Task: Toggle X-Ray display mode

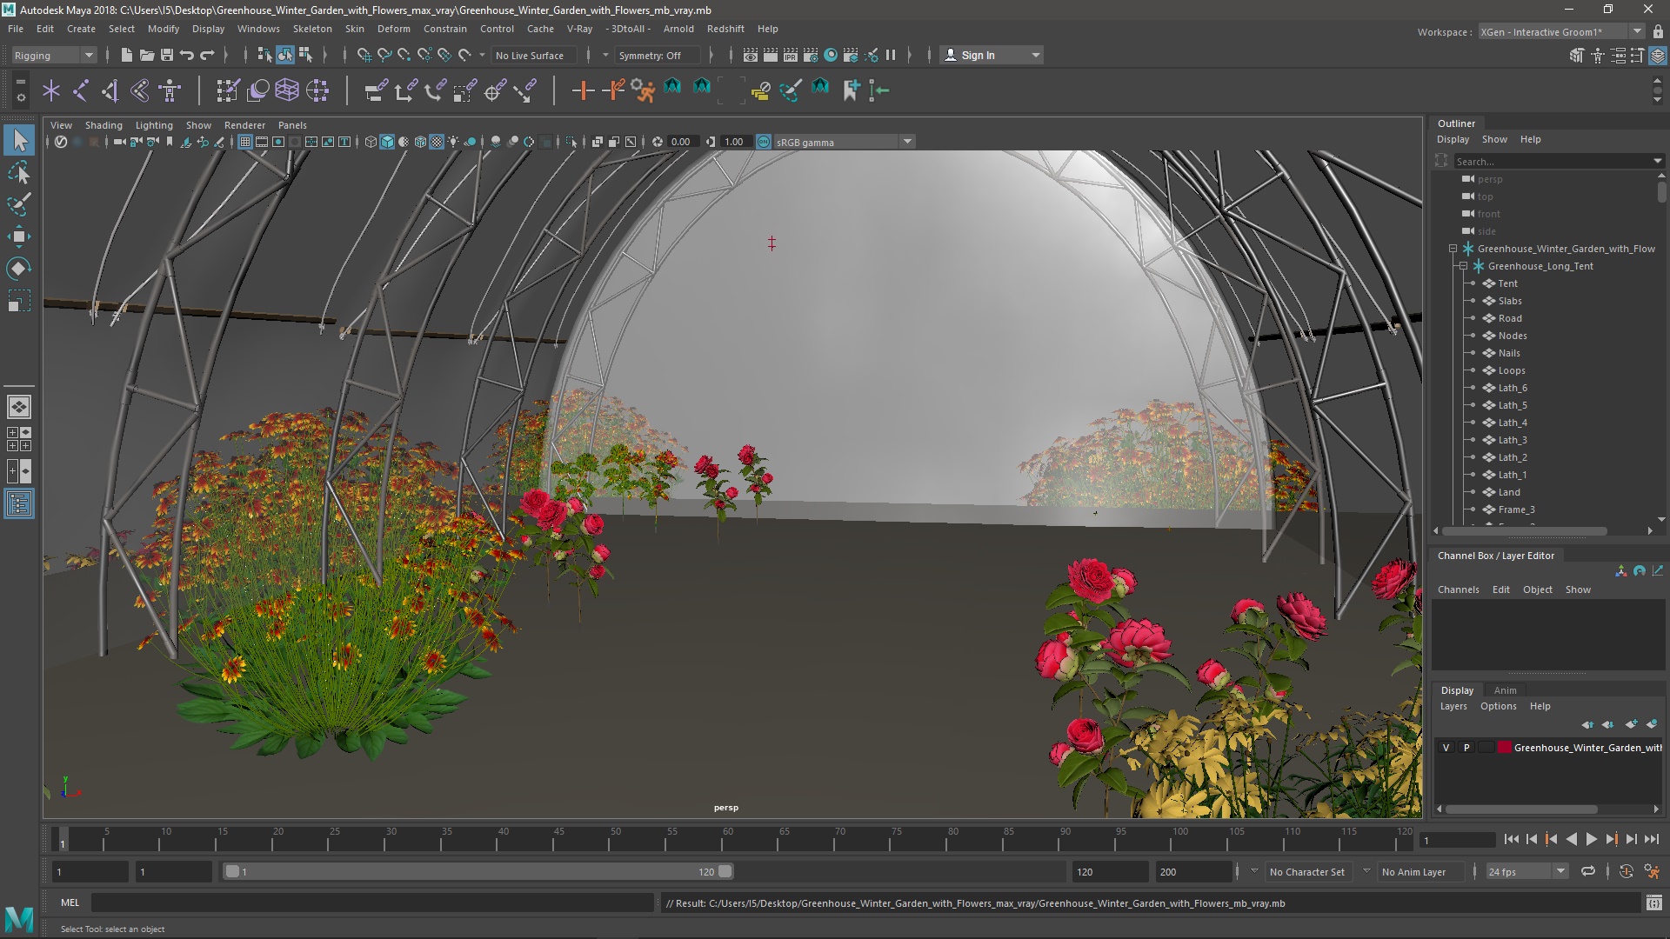Action: point(597,142)
